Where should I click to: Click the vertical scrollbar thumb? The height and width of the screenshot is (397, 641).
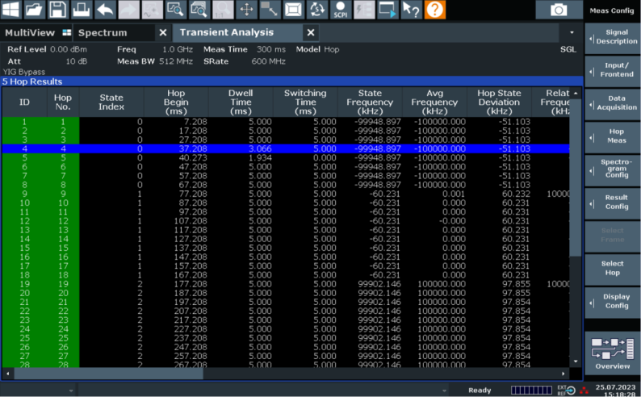coord(576,178)
